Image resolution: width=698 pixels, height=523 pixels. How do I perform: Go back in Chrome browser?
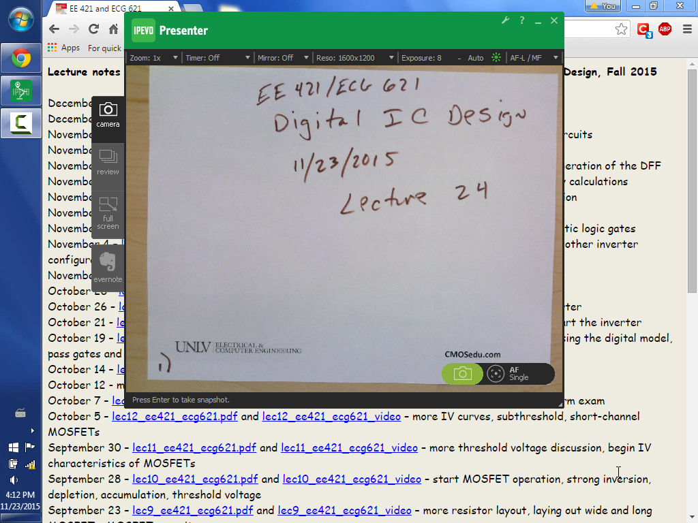point(55,29)
